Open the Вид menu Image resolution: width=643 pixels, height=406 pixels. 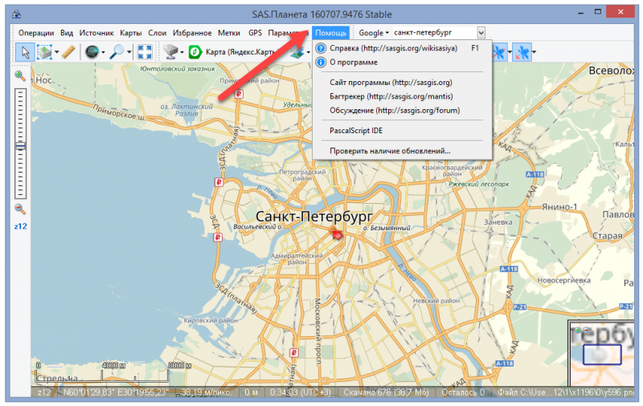67,33
